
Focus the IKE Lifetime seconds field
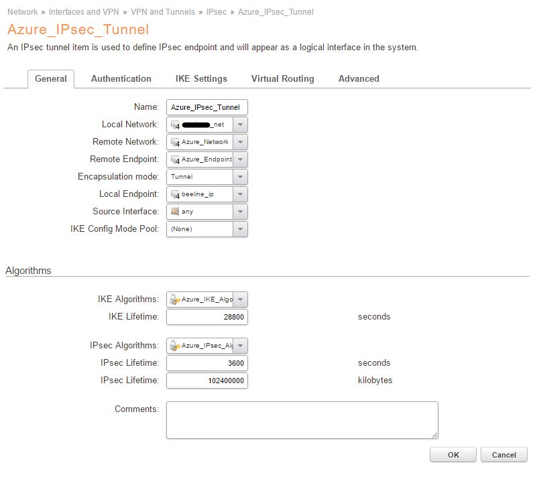click(207, 317)
